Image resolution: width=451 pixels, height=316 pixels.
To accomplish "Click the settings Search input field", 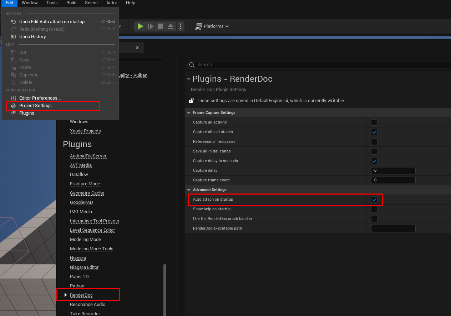I will click(319, 65).
